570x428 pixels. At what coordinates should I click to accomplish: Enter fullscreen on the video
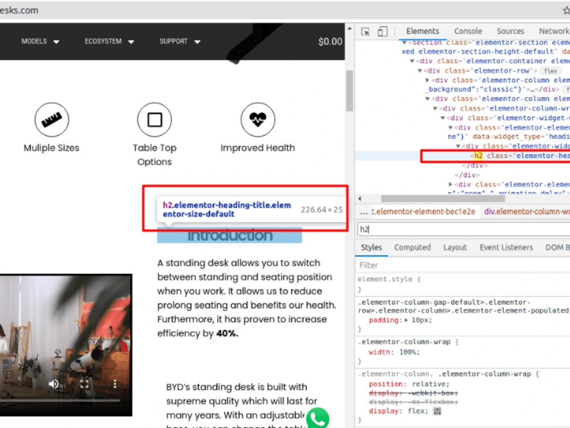pyautogui.click(x=84, y=383)
